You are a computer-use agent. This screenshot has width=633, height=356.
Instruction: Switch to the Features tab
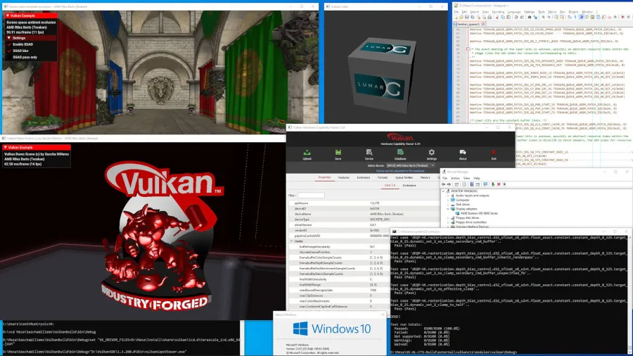click(343, 177)
